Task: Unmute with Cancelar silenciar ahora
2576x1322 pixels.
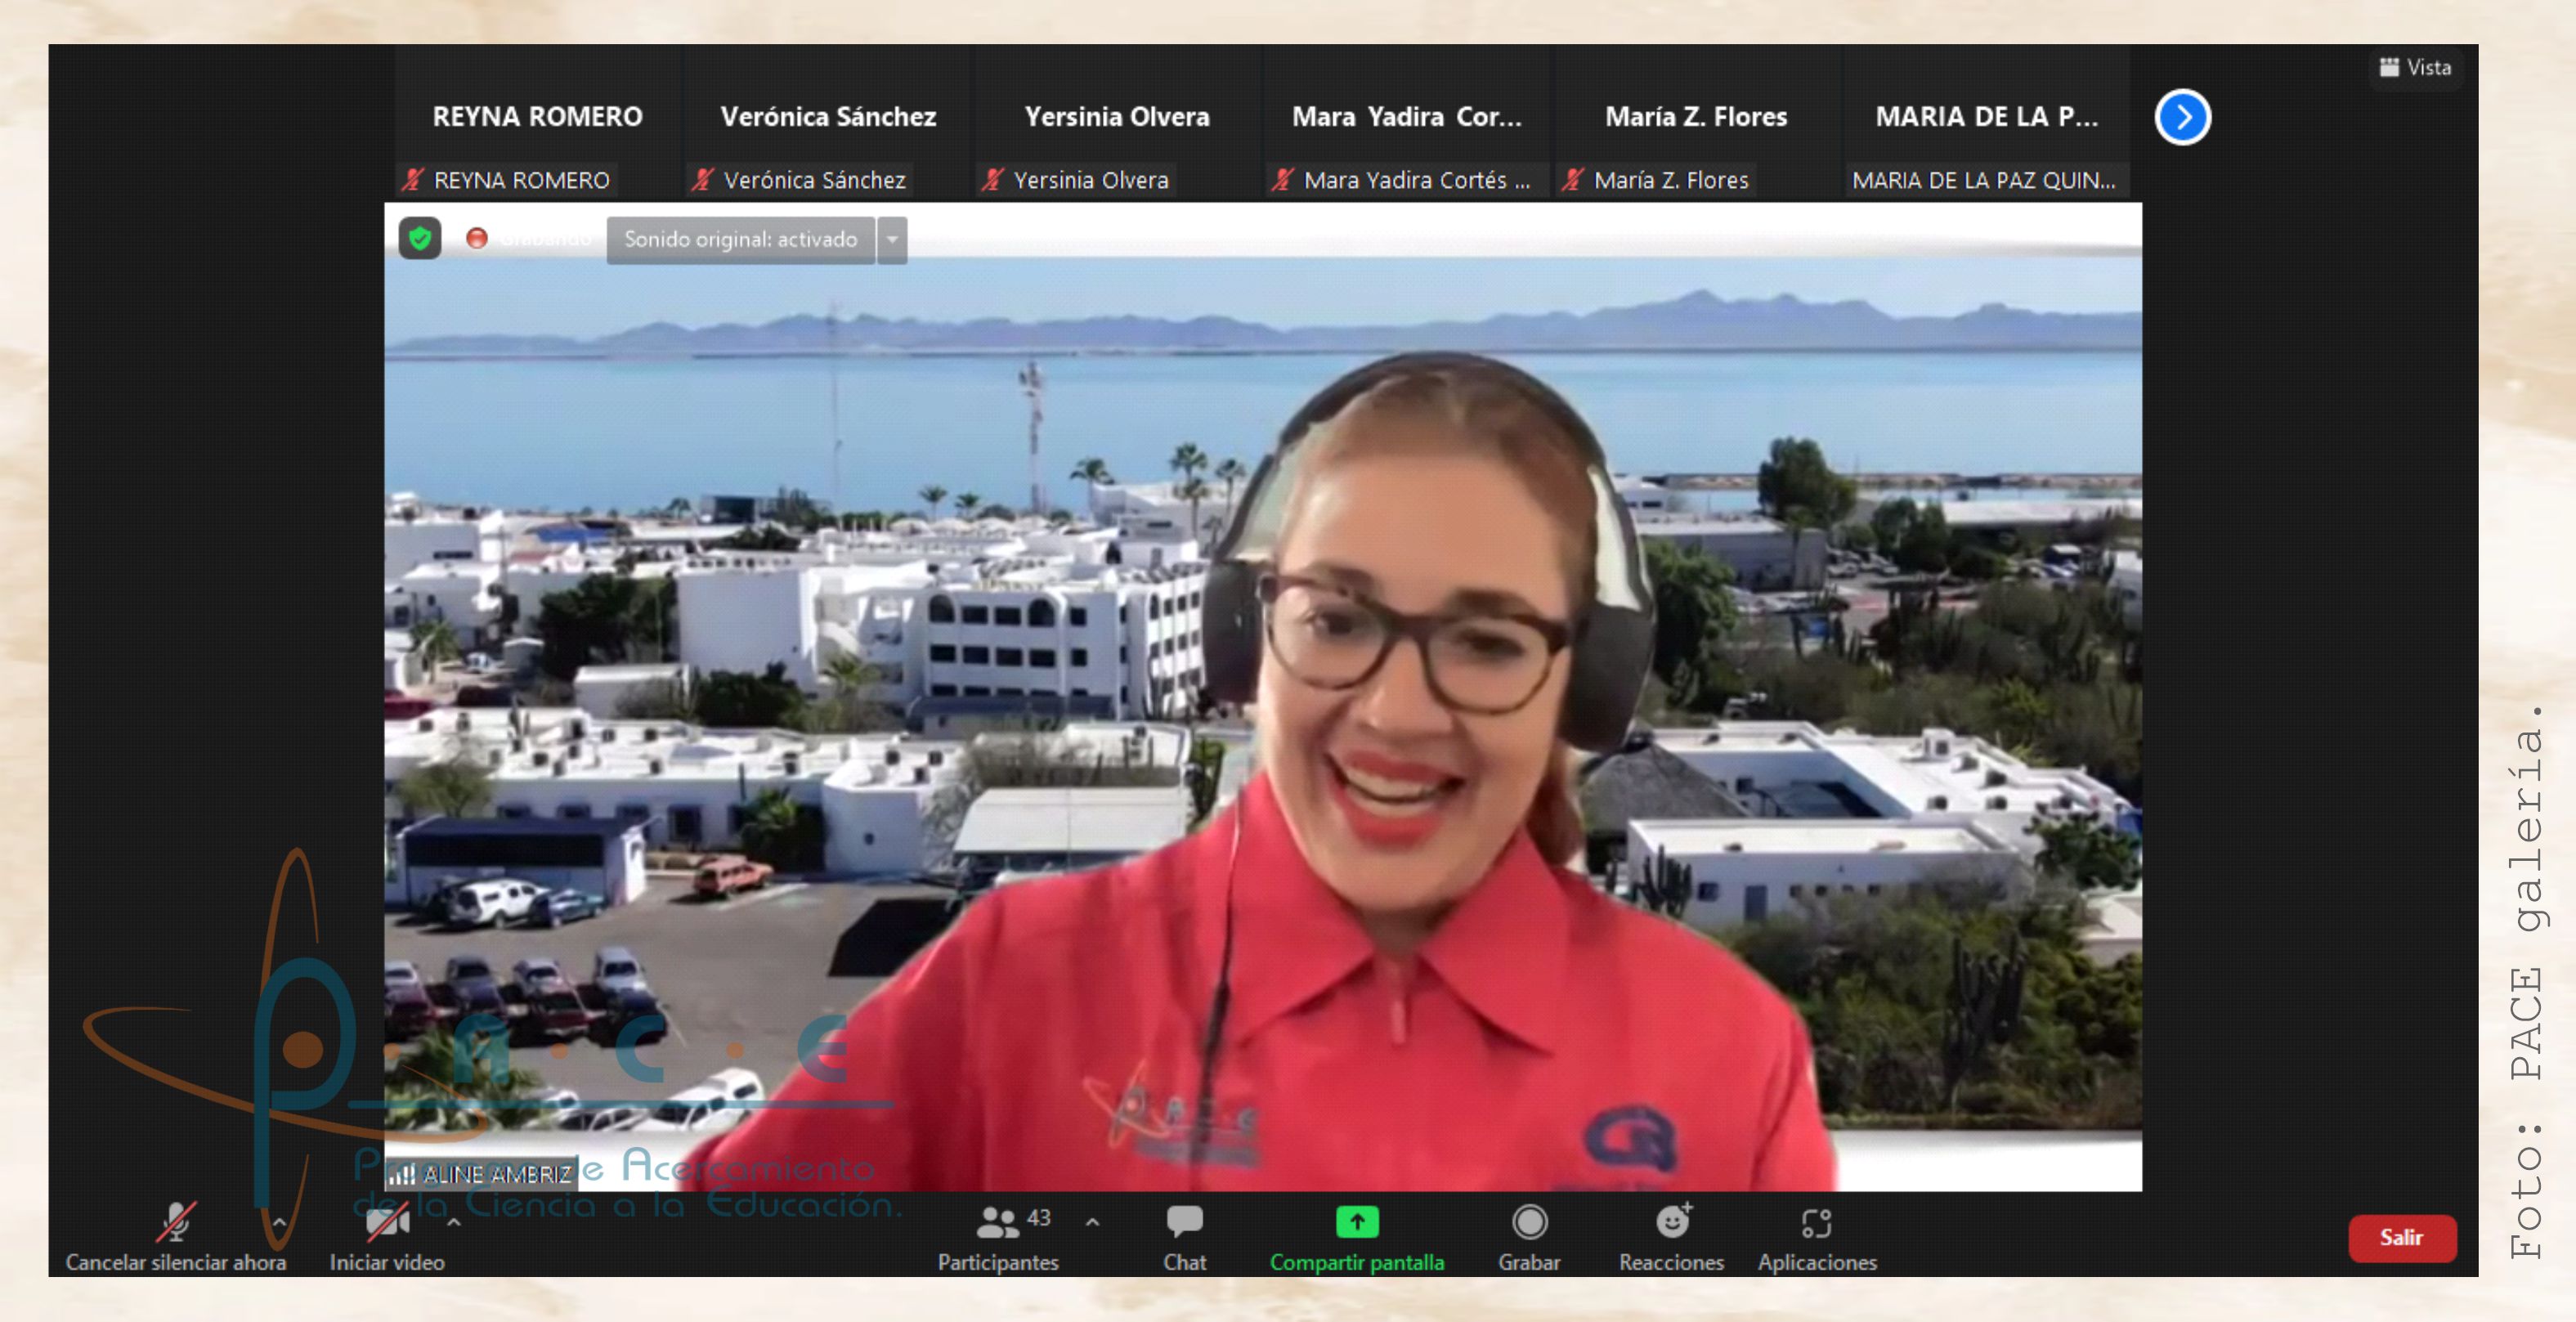Action: coord(176,1223)
